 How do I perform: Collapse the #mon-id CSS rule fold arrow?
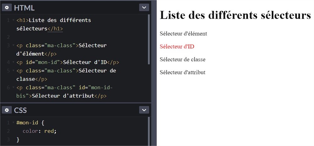click(14, 123)
